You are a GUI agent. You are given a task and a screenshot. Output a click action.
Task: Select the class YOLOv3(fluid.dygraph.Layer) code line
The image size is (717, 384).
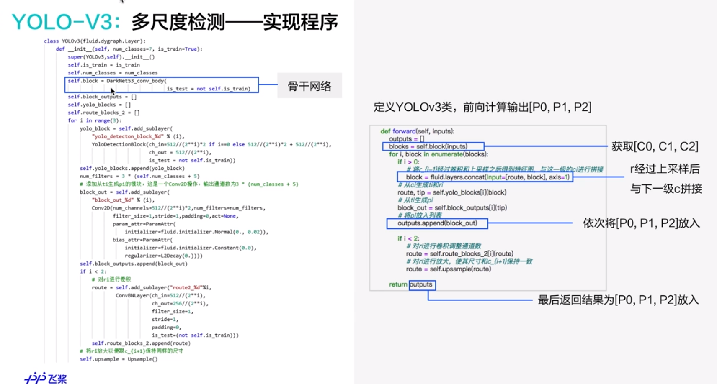point(95,41)
